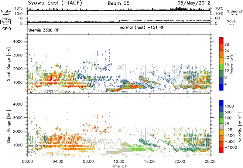The height and width of the screenshot is (168, 243).
Task: Click the 'Nave' legend label
Action: (x=231, y=21)
